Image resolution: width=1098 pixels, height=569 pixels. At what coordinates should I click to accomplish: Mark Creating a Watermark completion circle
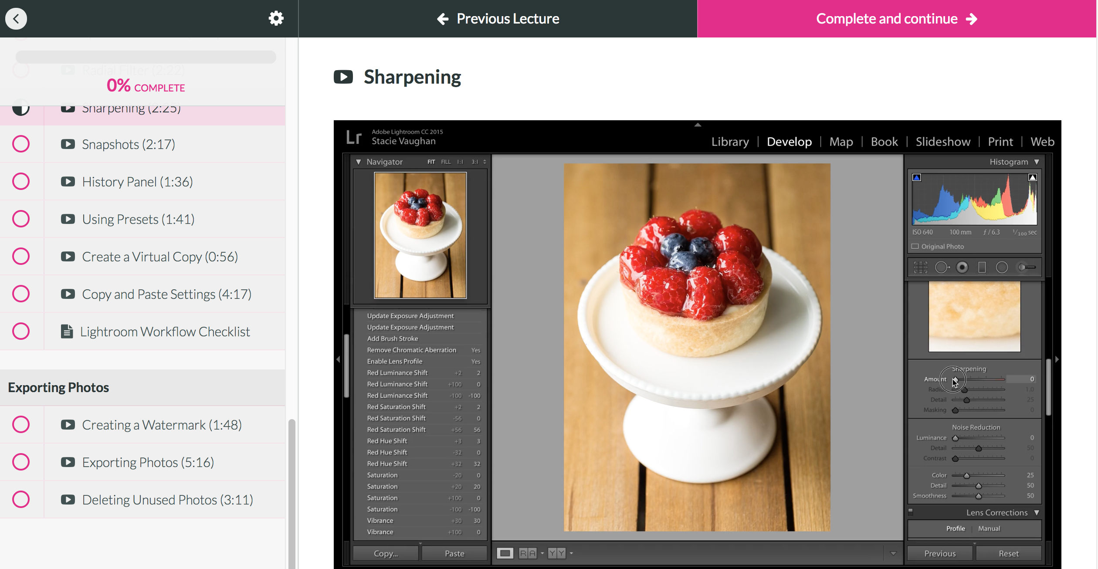click(21, 424)
